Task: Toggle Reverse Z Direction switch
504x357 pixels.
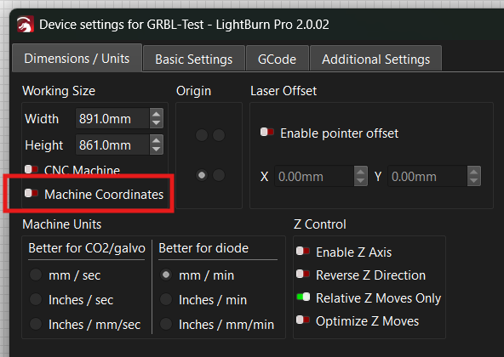Action: tap(303, 274)
